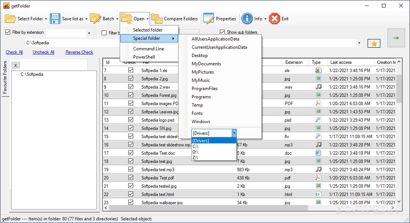Click the horizontal scrollbar thumb of the file list
The image size is (410, 223).
pos(209,208)
